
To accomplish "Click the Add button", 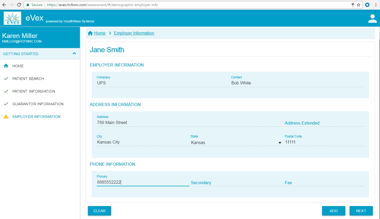I will coord(333,211).
